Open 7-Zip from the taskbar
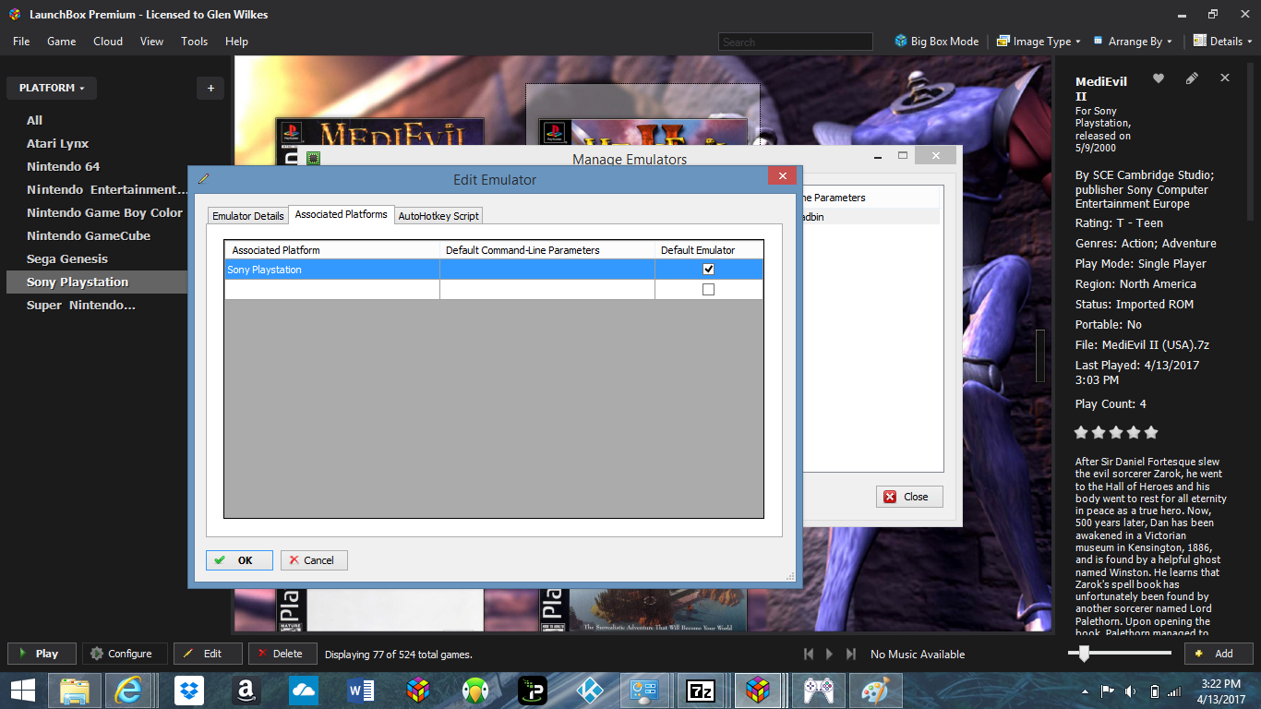This screenshot has height=709, width=1261. click(702, 690)
